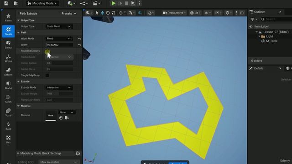Switch to the Deform tool category
Image resolution: width=292 pixels, height=164 pixels.
point(8,72)
